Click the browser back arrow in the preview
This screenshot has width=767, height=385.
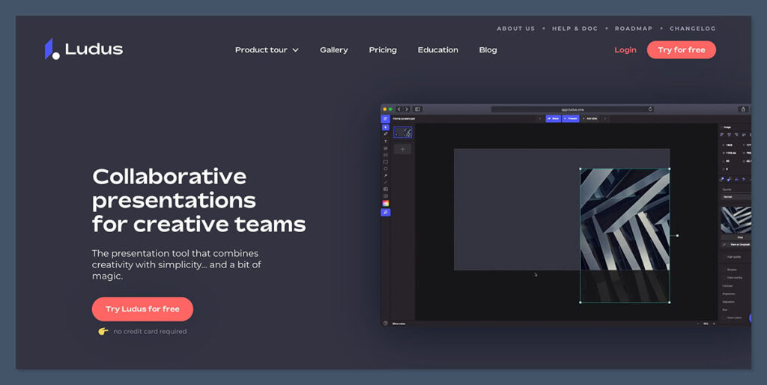click(399, 109)
